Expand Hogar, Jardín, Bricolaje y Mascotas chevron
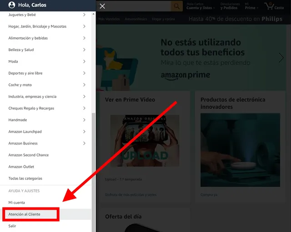 (x=84, y=26)
